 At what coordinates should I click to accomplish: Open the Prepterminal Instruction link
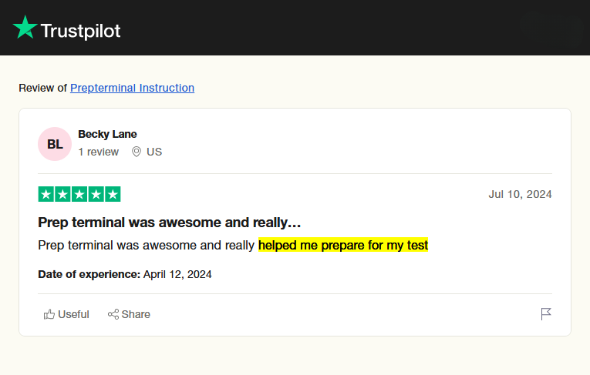[x=132, y=88]
